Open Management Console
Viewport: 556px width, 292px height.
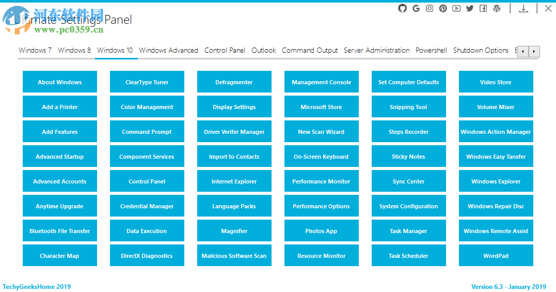(x=321, y=82)
